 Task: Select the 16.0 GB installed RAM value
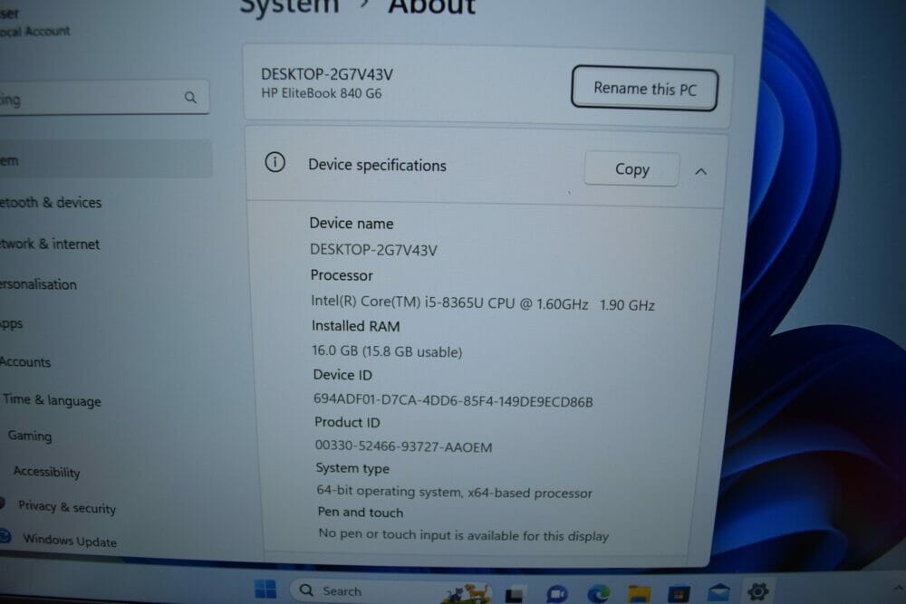pyautogui.click(x=387, y=351)
